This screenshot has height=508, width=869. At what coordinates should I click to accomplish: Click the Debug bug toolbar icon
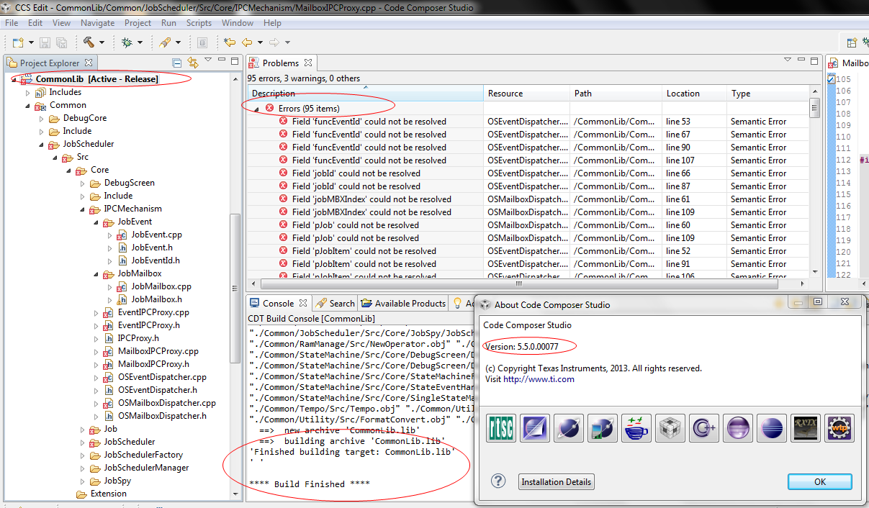127,42
